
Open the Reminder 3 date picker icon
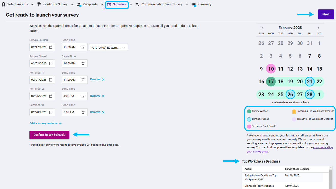coord(51,112)
